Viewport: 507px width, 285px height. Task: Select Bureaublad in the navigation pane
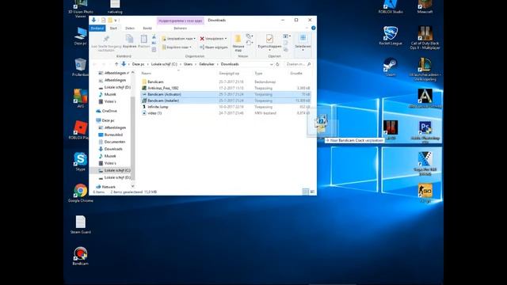113,135
